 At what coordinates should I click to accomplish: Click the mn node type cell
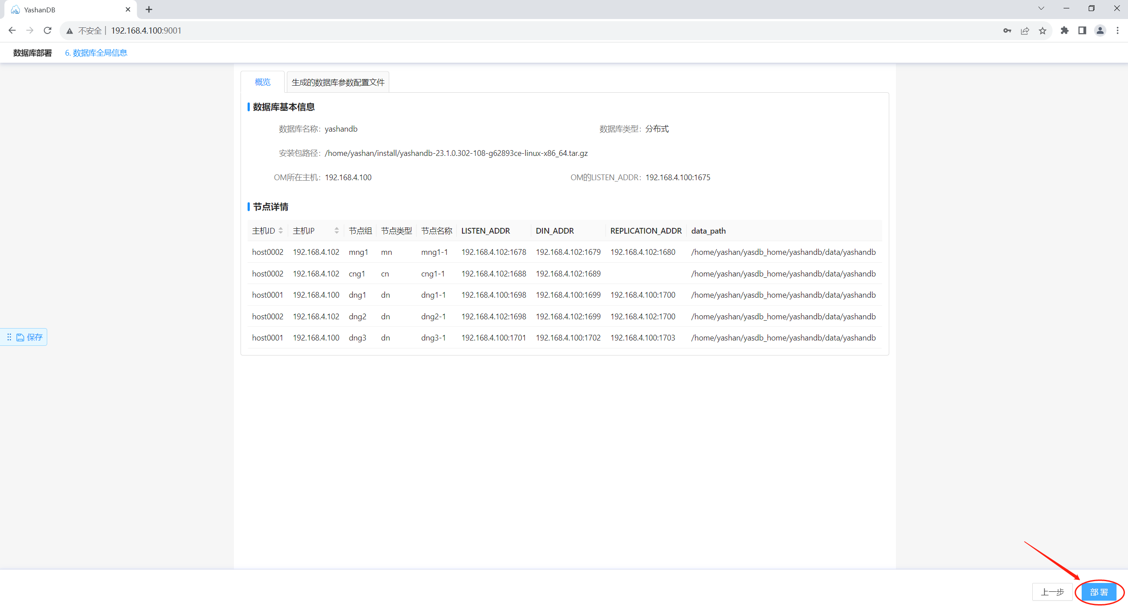(386, 252)
